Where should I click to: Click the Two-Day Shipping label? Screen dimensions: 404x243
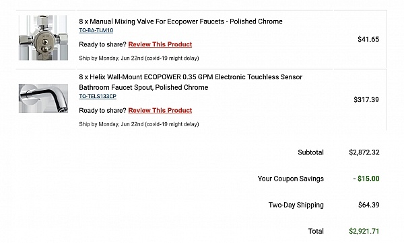point(296,205)
